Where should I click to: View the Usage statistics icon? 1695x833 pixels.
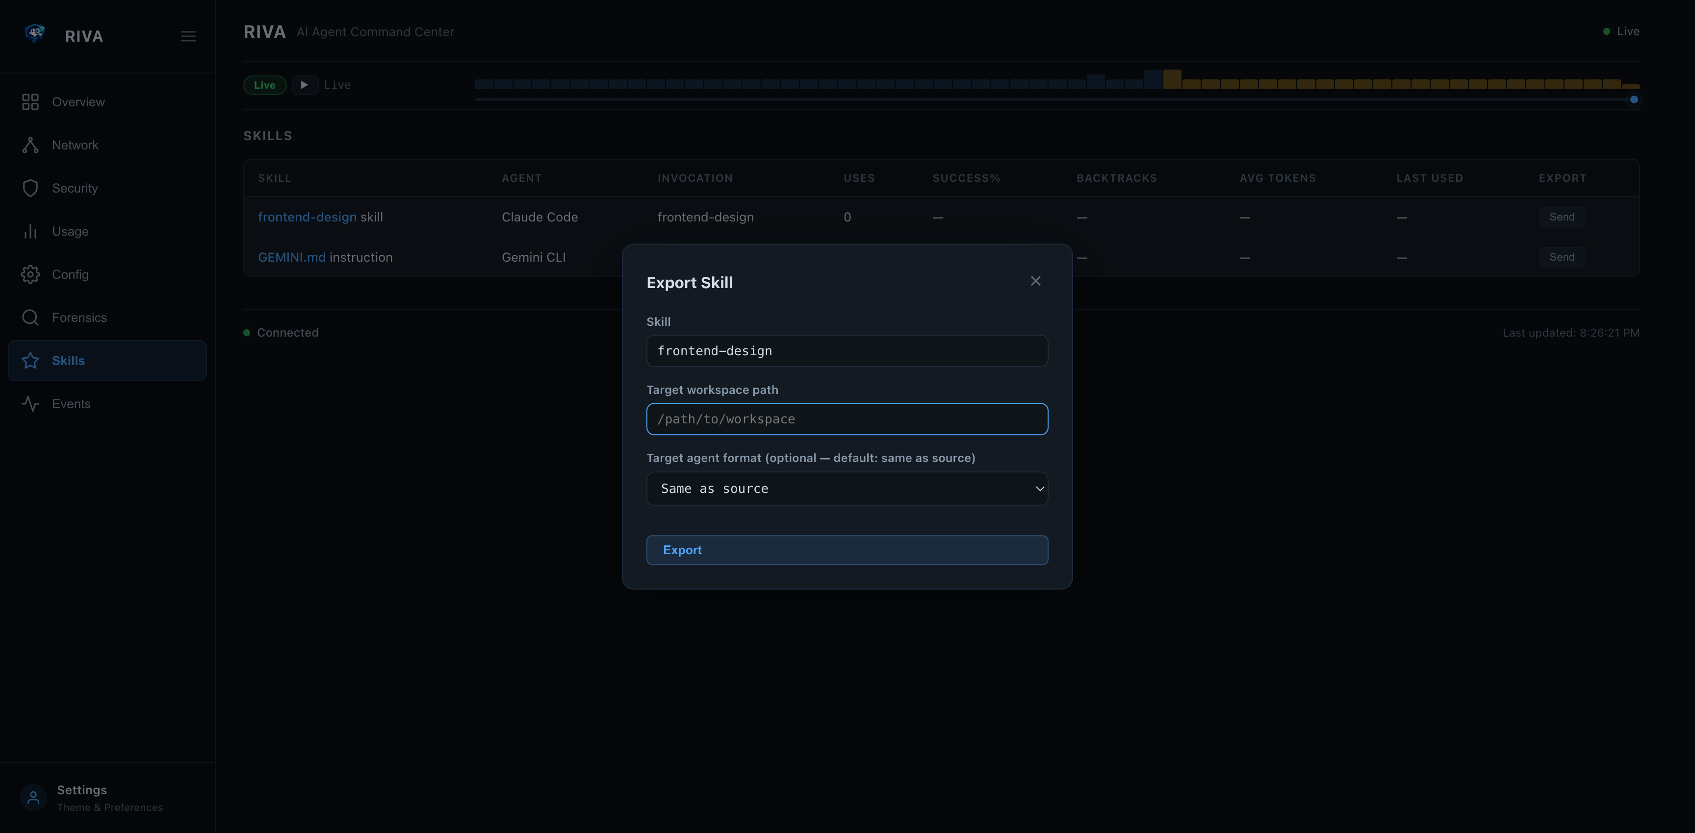coord(30,231)
